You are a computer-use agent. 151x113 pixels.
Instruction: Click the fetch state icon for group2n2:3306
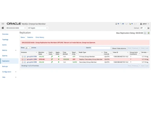tap(52, 62)
